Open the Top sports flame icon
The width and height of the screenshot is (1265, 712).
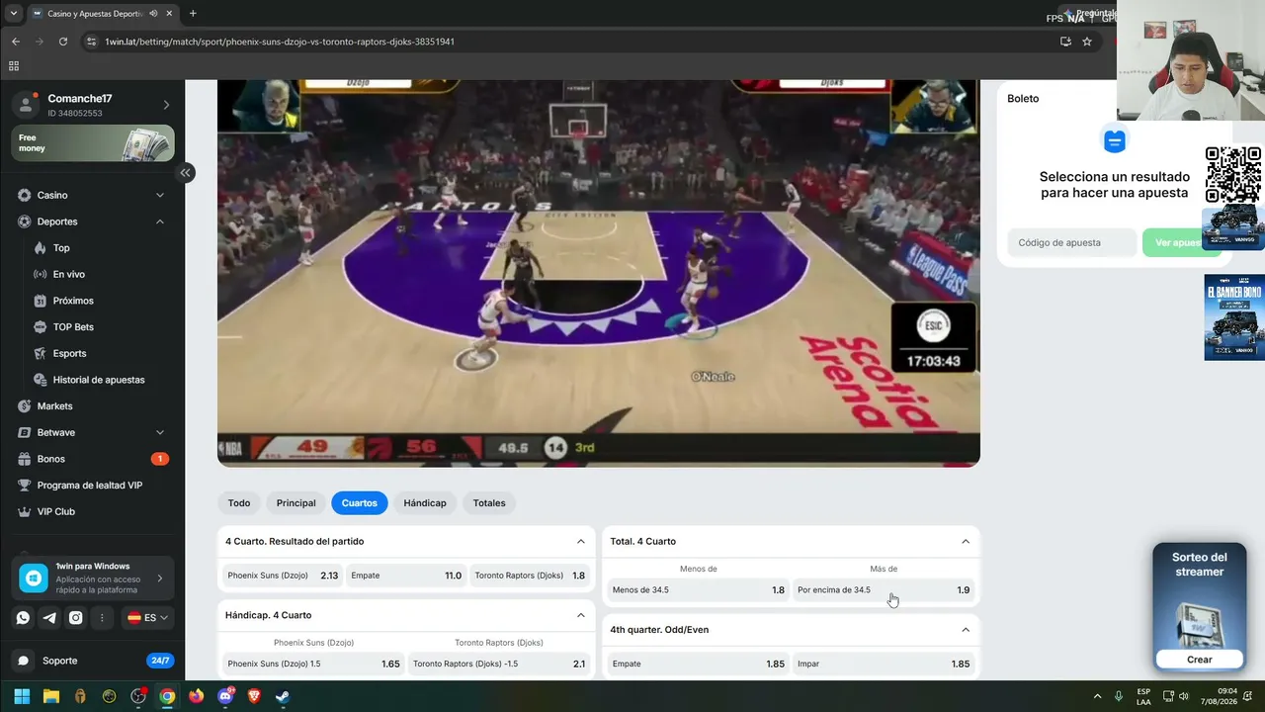point(41,248)
